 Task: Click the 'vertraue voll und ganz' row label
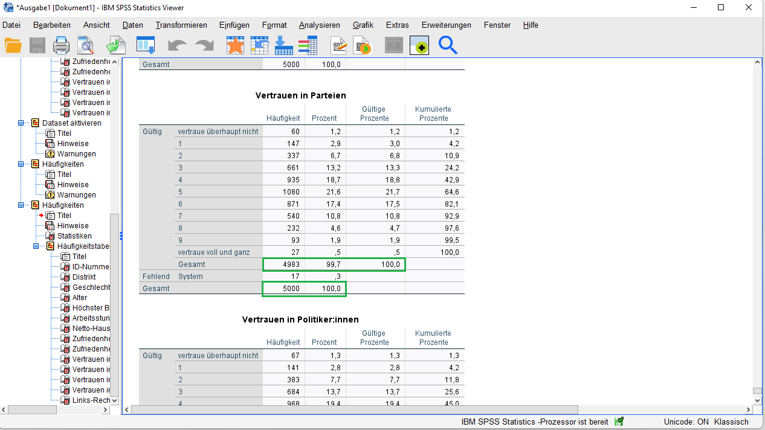(214, 252)
